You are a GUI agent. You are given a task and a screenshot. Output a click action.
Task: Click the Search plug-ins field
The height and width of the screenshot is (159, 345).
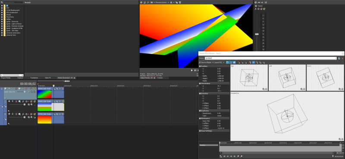13,2
